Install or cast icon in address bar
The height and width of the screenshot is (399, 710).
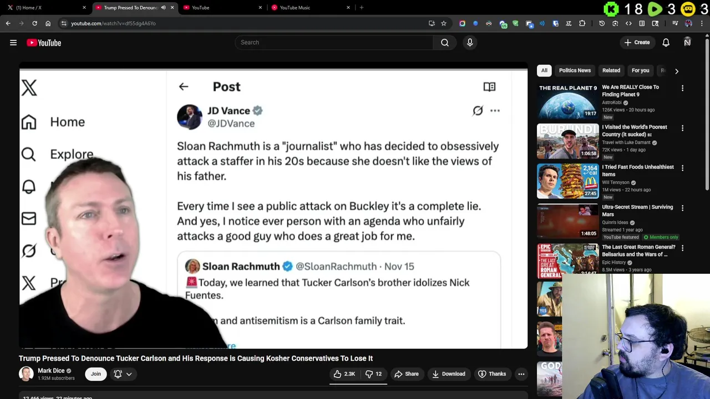[x=432, y=23]
